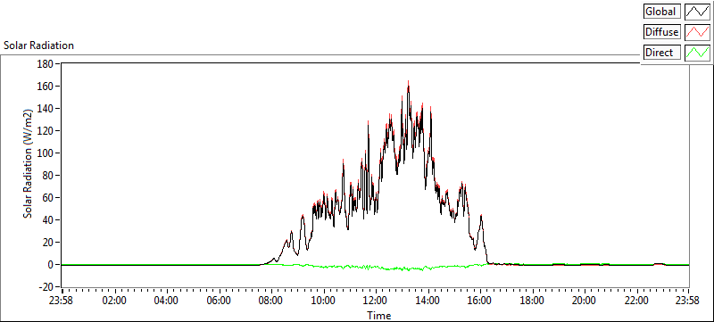Edit the 180 y-axis maximum value
Image resolution: width=714 pixels, height=322 pixels.
(46, 63)
